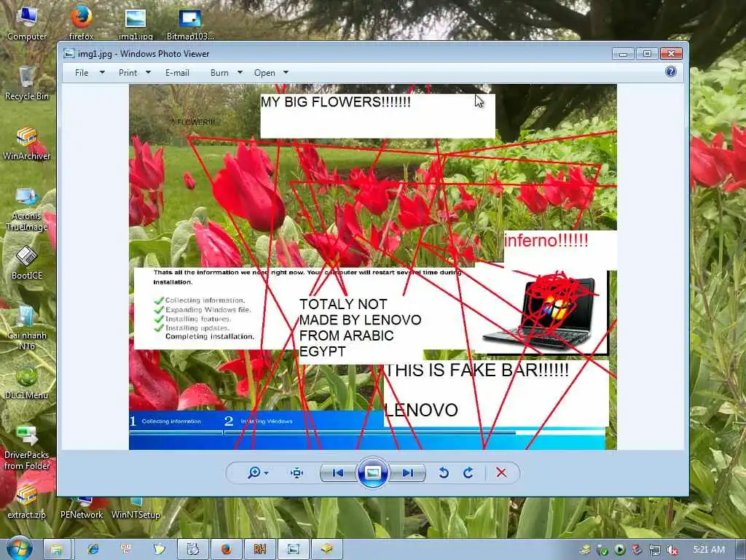746x560 pixels.
Task: Rotate the image clockwise
Action: click(468, 472)
